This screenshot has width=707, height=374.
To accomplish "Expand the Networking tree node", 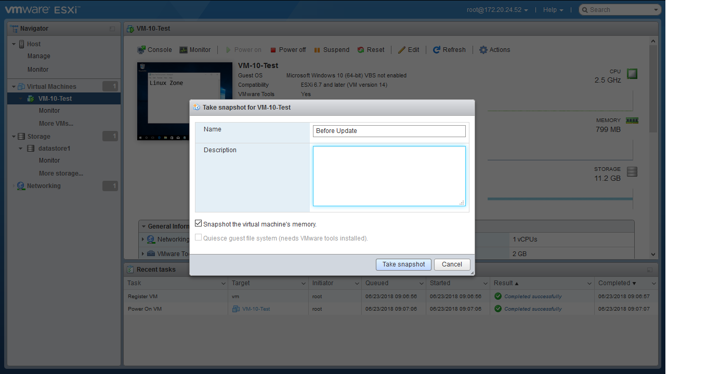I will (x=14, y=186).
